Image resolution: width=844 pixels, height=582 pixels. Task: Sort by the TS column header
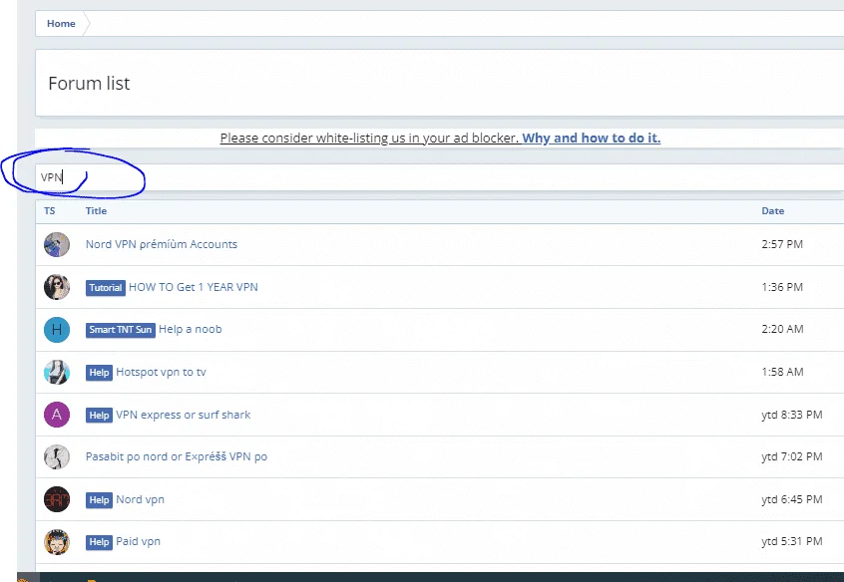tap(50, 211)
